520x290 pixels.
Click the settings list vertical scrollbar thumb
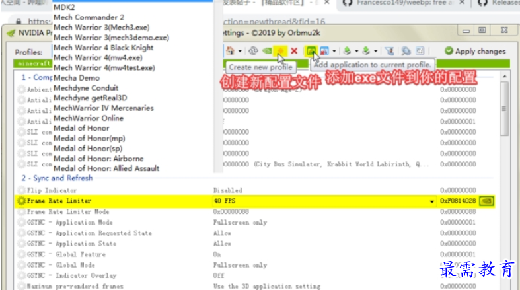(x=504, y=109)
